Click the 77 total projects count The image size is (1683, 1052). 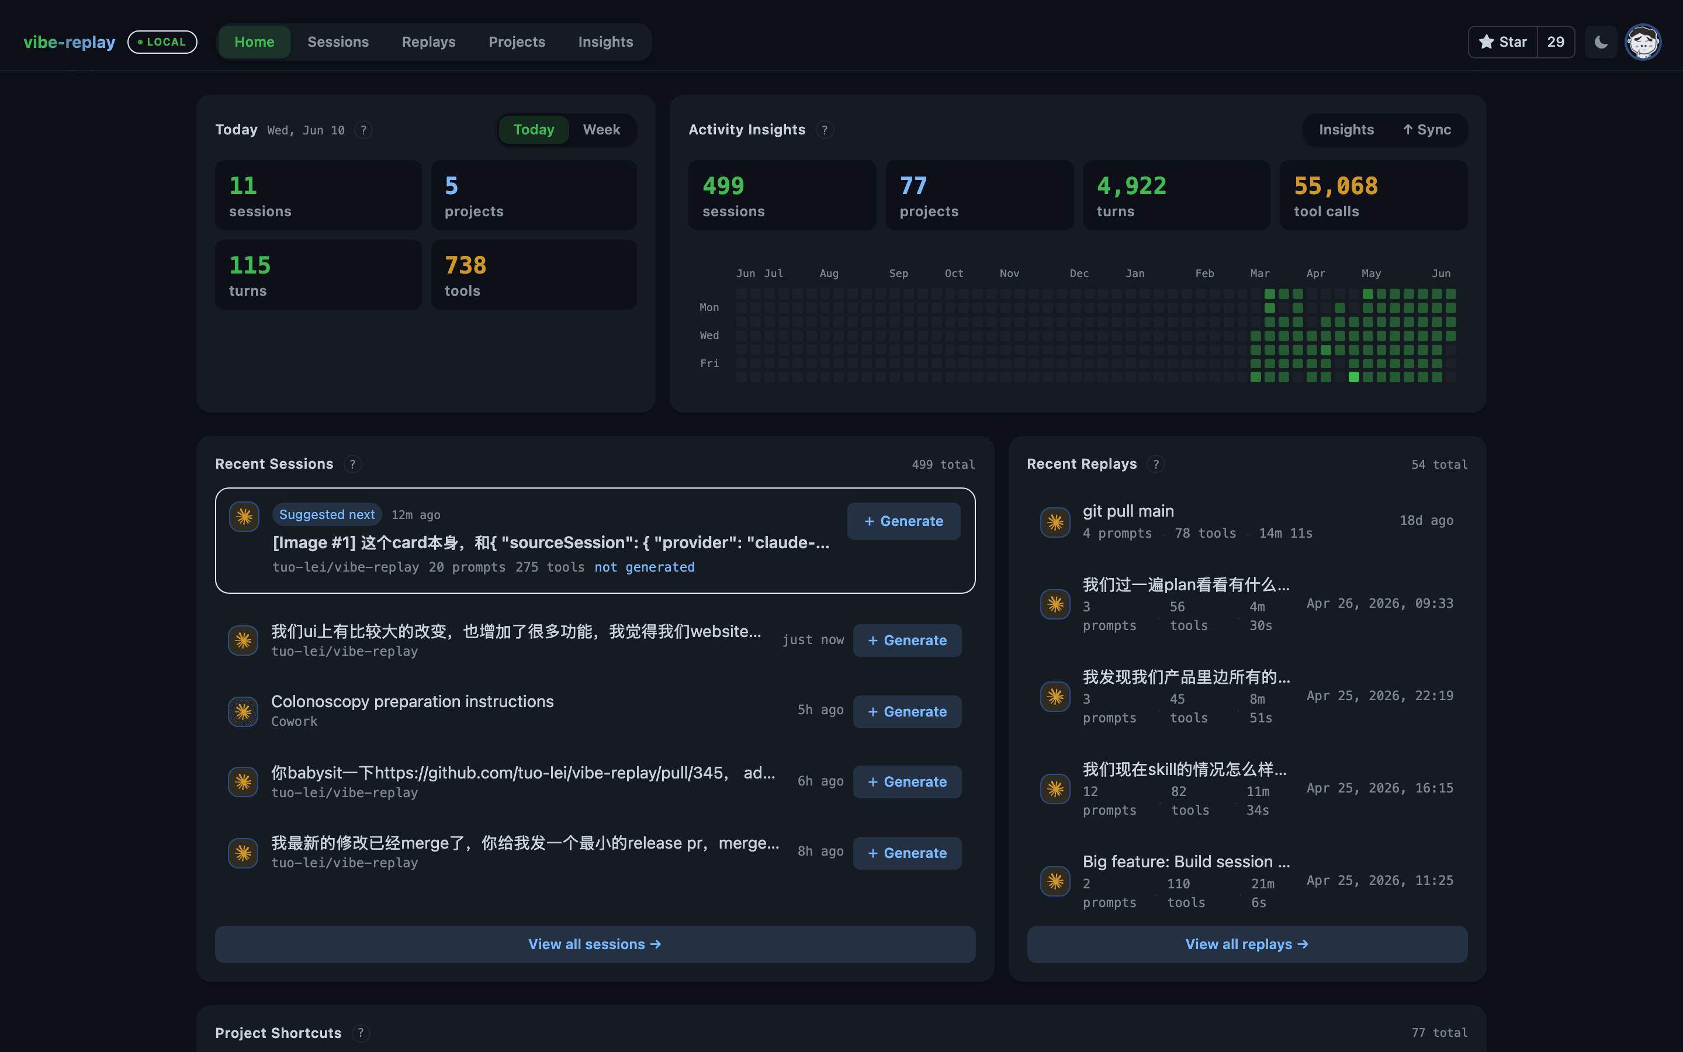[1439, 1033]
